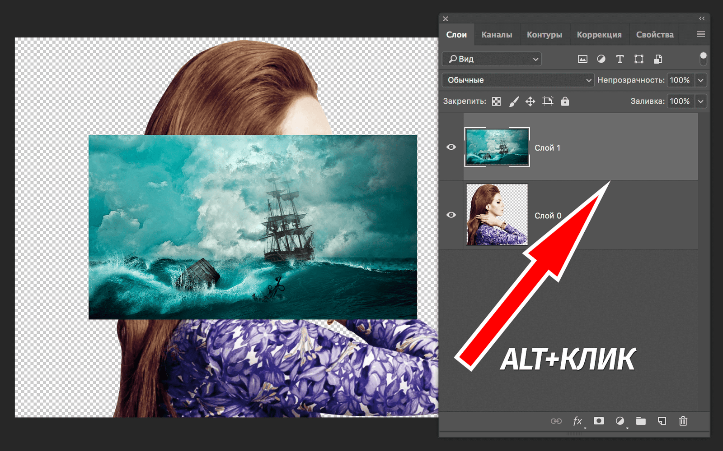Toggle the layer filter switch
The image size is (723, 451).
point(703,59)
